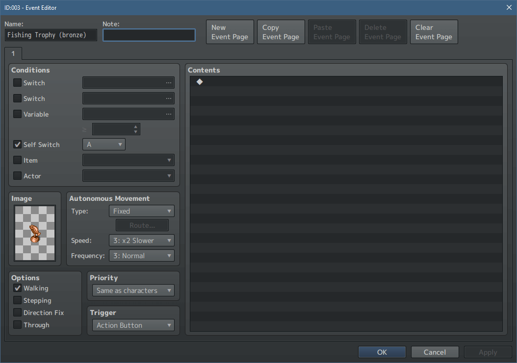
Task: Open the Trigger dropdown Action Button
Action: [133, 325]
